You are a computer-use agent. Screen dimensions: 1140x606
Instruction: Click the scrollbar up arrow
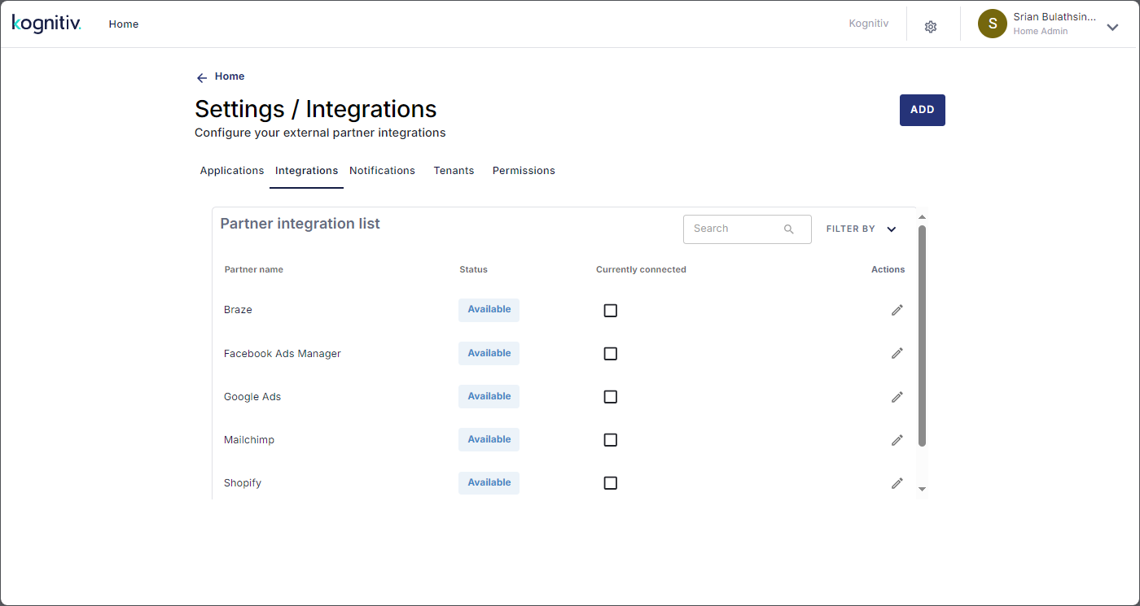922,217
